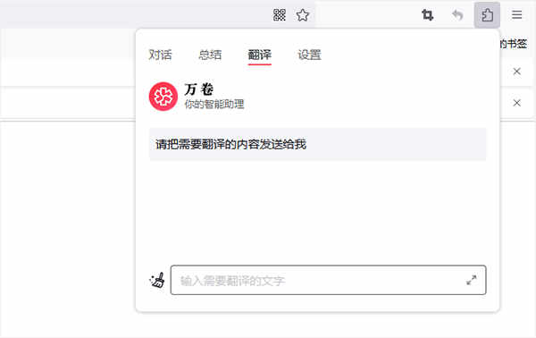Screen dimensions: 536x338
Task: Click the undo arrow toolbar icon
Action: 457,15
